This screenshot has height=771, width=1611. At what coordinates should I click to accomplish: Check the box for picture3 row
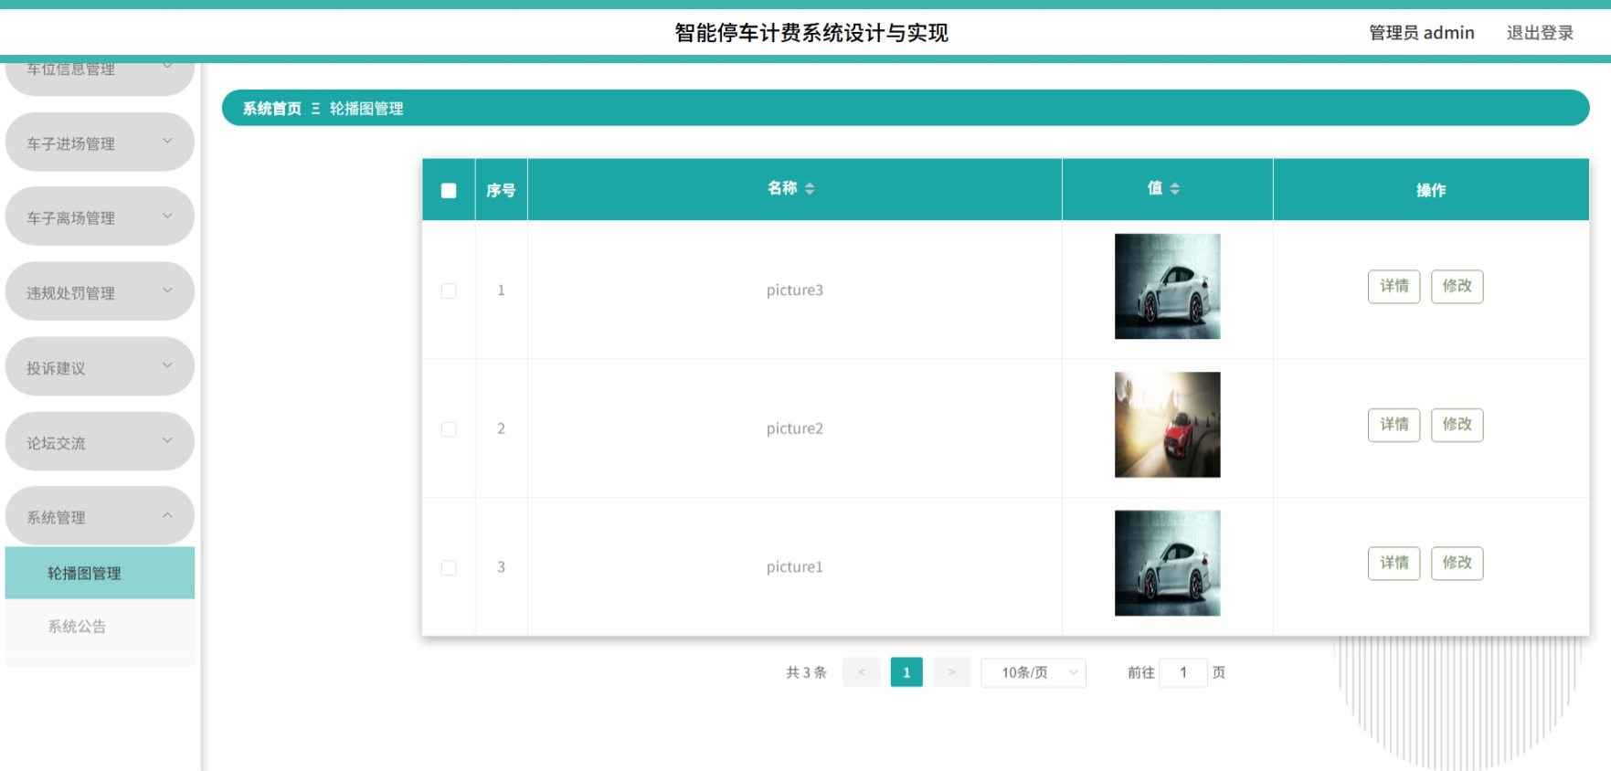(x=449, y=290)
